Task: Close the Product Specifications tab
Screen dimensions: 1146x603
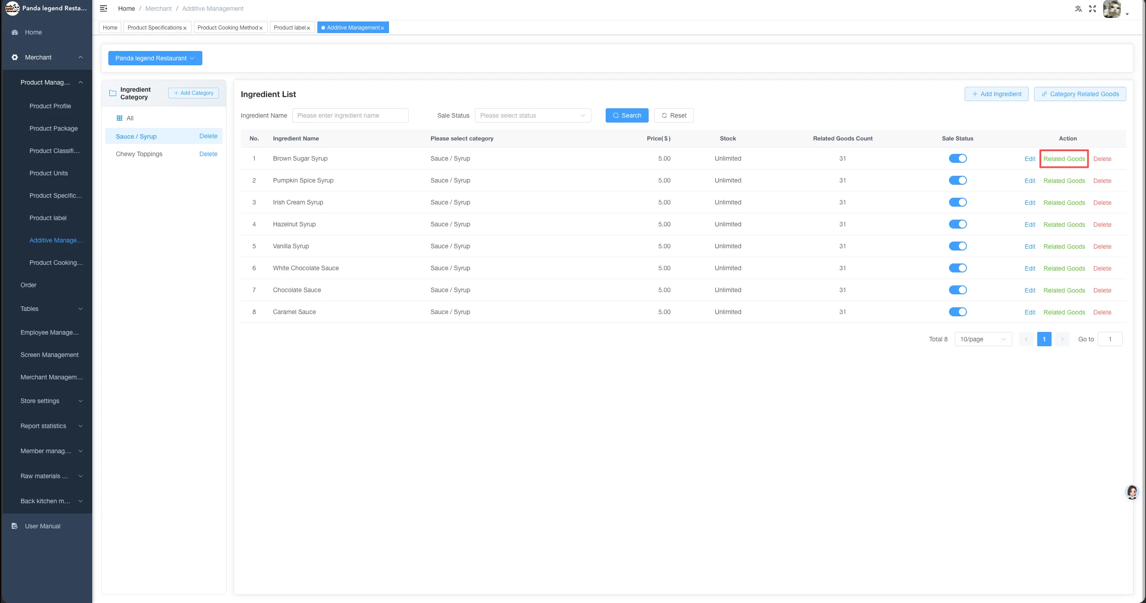Action: pyautogui.click(x=185, y=28)
